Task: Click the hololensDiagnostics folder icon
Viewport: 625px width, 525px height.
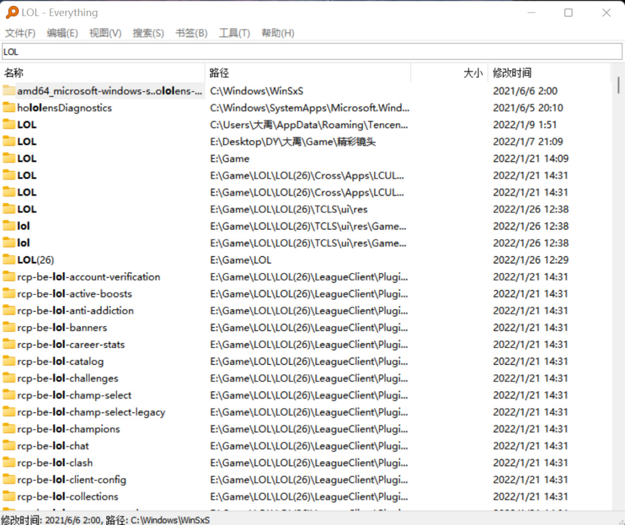Action: point(9,108)
